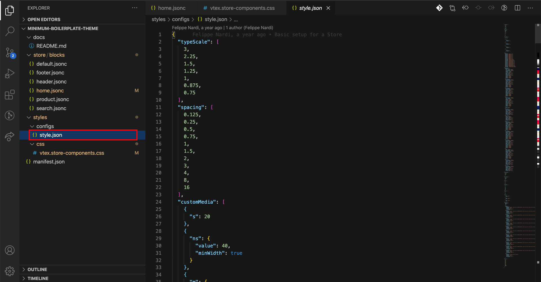Split the editor to the right
This screenshot has width=541, height=282.
(x=517, y=8)
